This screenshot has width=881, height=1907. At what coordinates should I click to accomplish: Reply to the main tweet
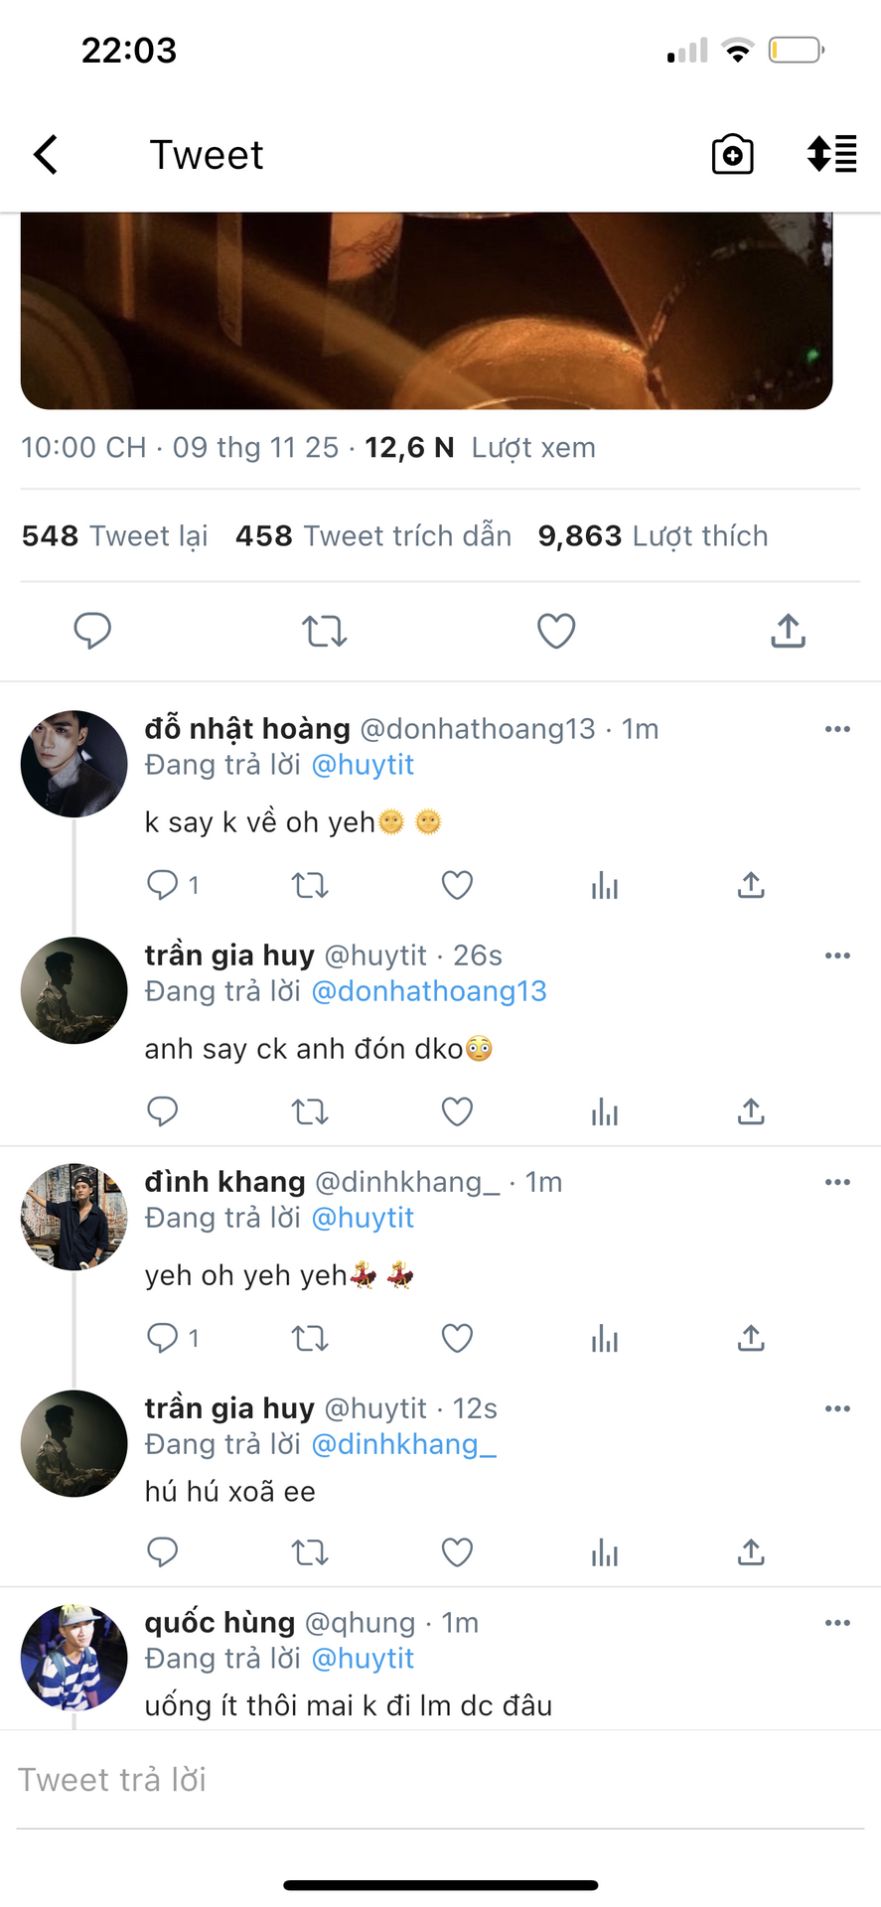coord(92,631)
